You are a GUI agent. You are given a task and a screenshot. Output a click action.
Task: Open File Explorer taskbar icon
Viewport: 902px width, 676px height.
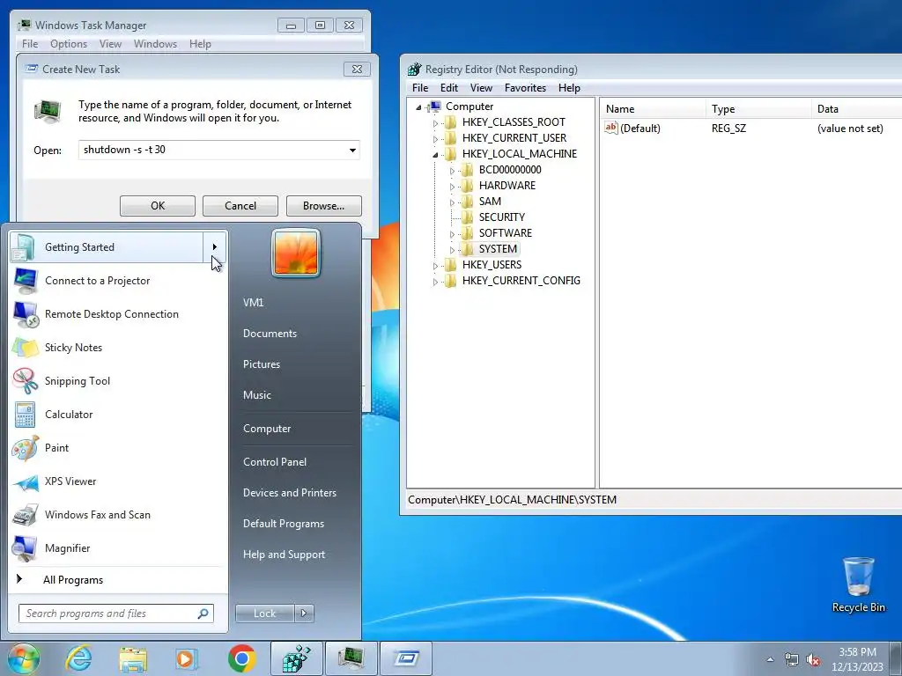coord(133,658)
